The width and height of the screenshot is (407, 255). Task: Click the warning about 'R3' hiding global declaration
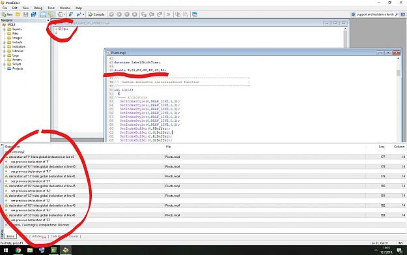click(x=42, y=205)
